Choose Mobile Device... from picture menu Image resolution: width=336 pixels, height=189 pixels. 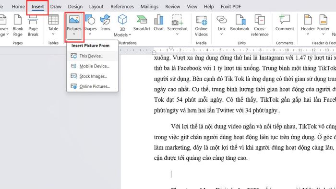coord(92,66)
